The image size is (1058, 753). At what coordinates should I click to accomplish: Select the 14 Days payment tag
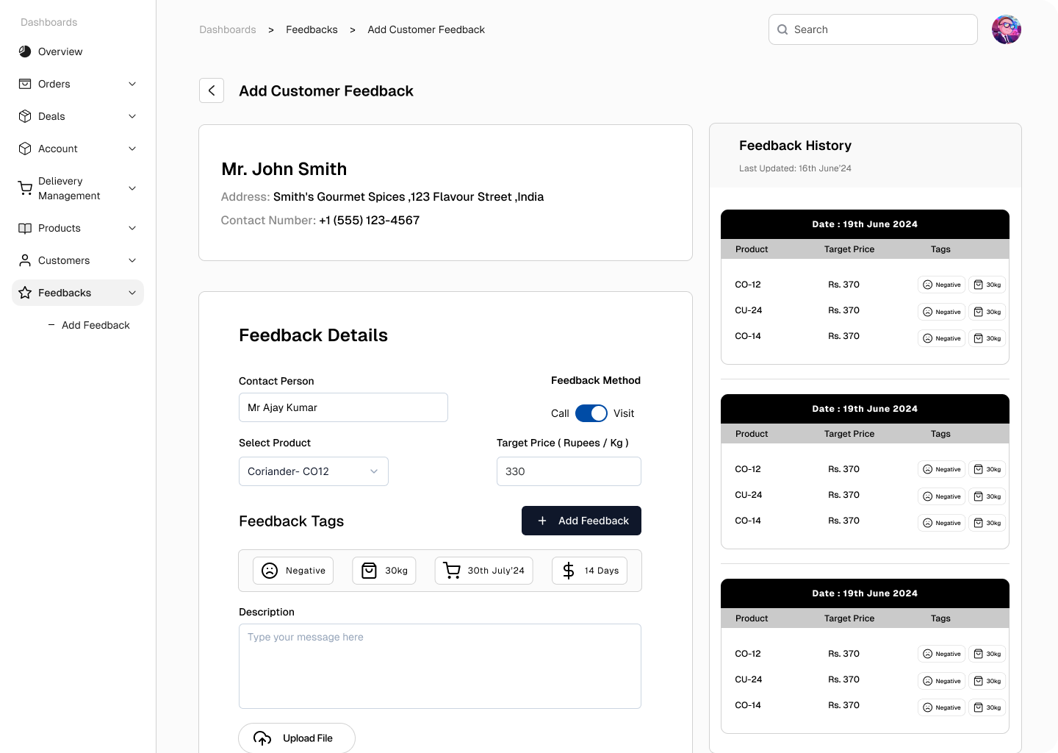click(589, 570)
